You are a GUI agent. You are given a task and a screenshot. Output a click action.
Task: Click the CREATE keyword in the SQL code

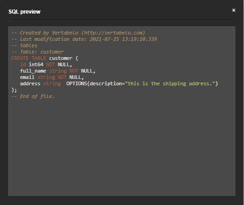(20, 58)
